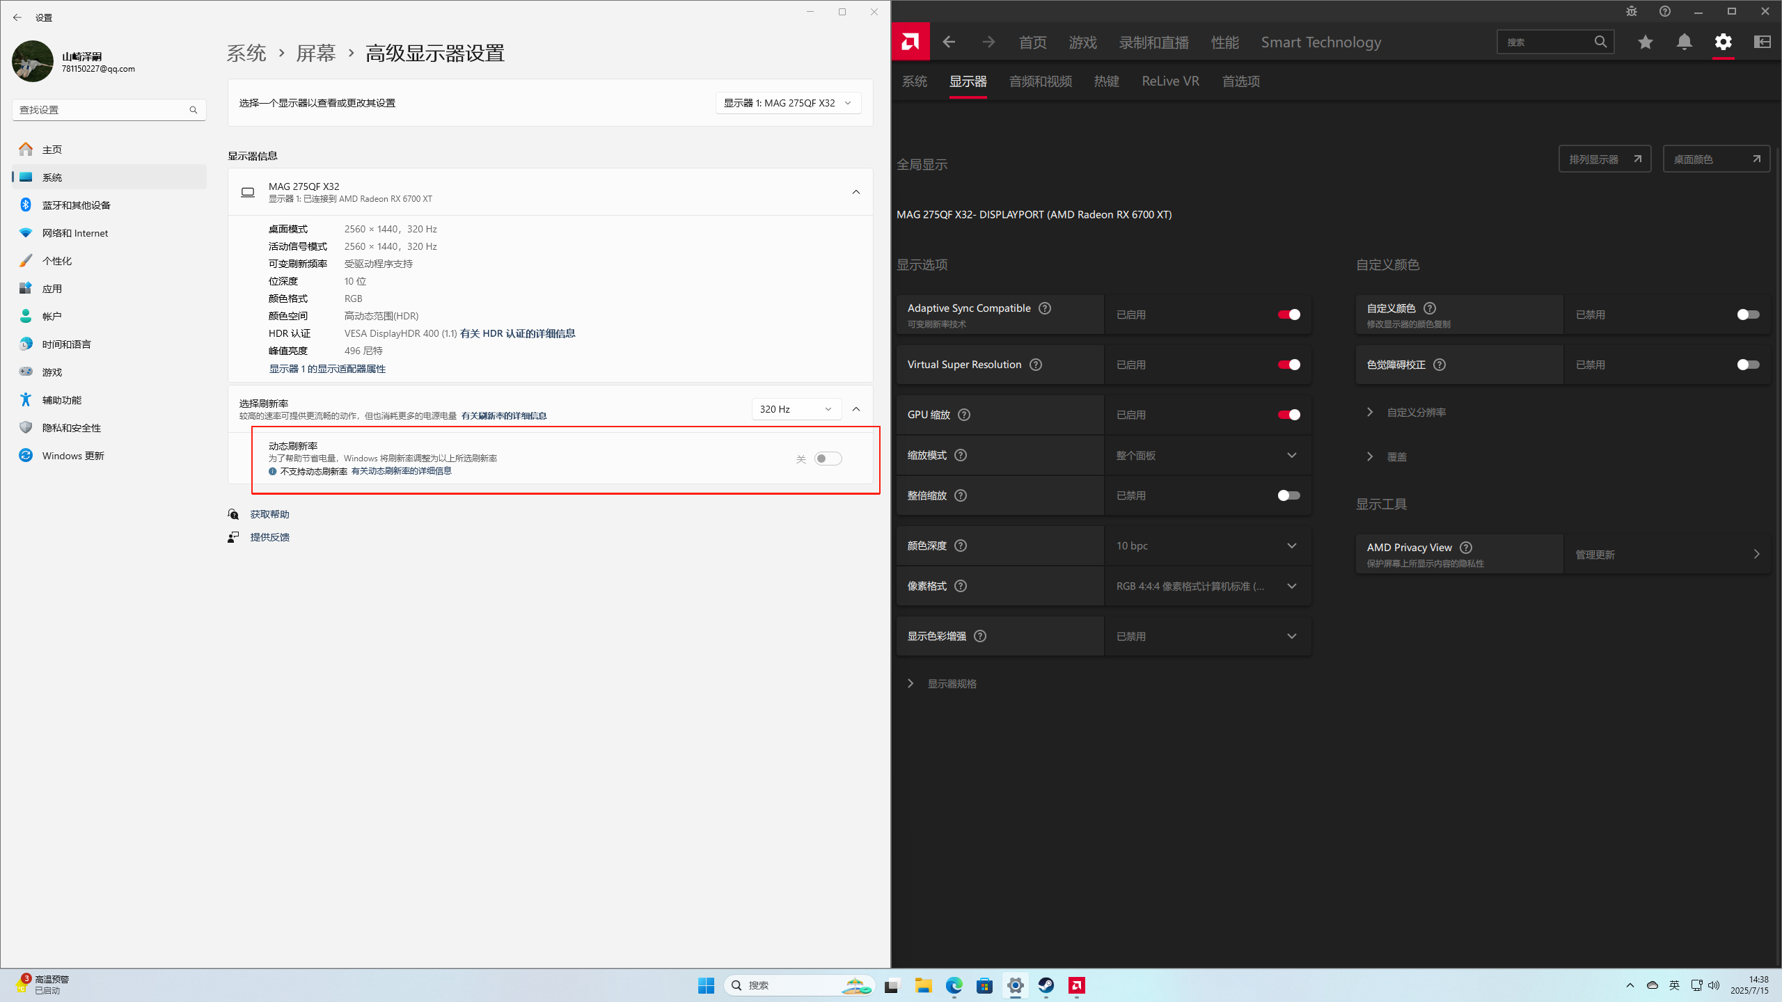Open AMD sidebar panel layout icon
This screenshot has width=1782, height=1002.
point(1762,42)
